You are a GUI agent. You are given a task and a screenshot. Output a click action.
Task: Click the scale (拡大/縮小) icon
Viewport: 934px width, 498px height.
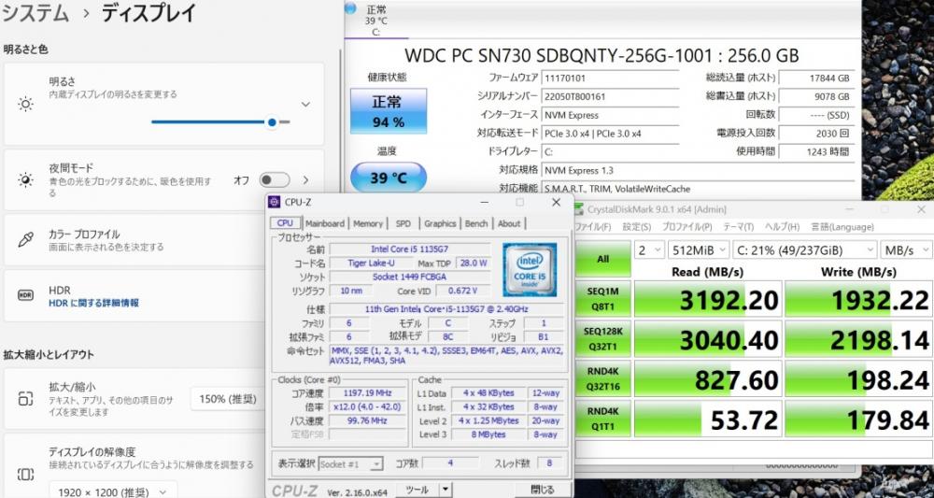pos(25,399)
